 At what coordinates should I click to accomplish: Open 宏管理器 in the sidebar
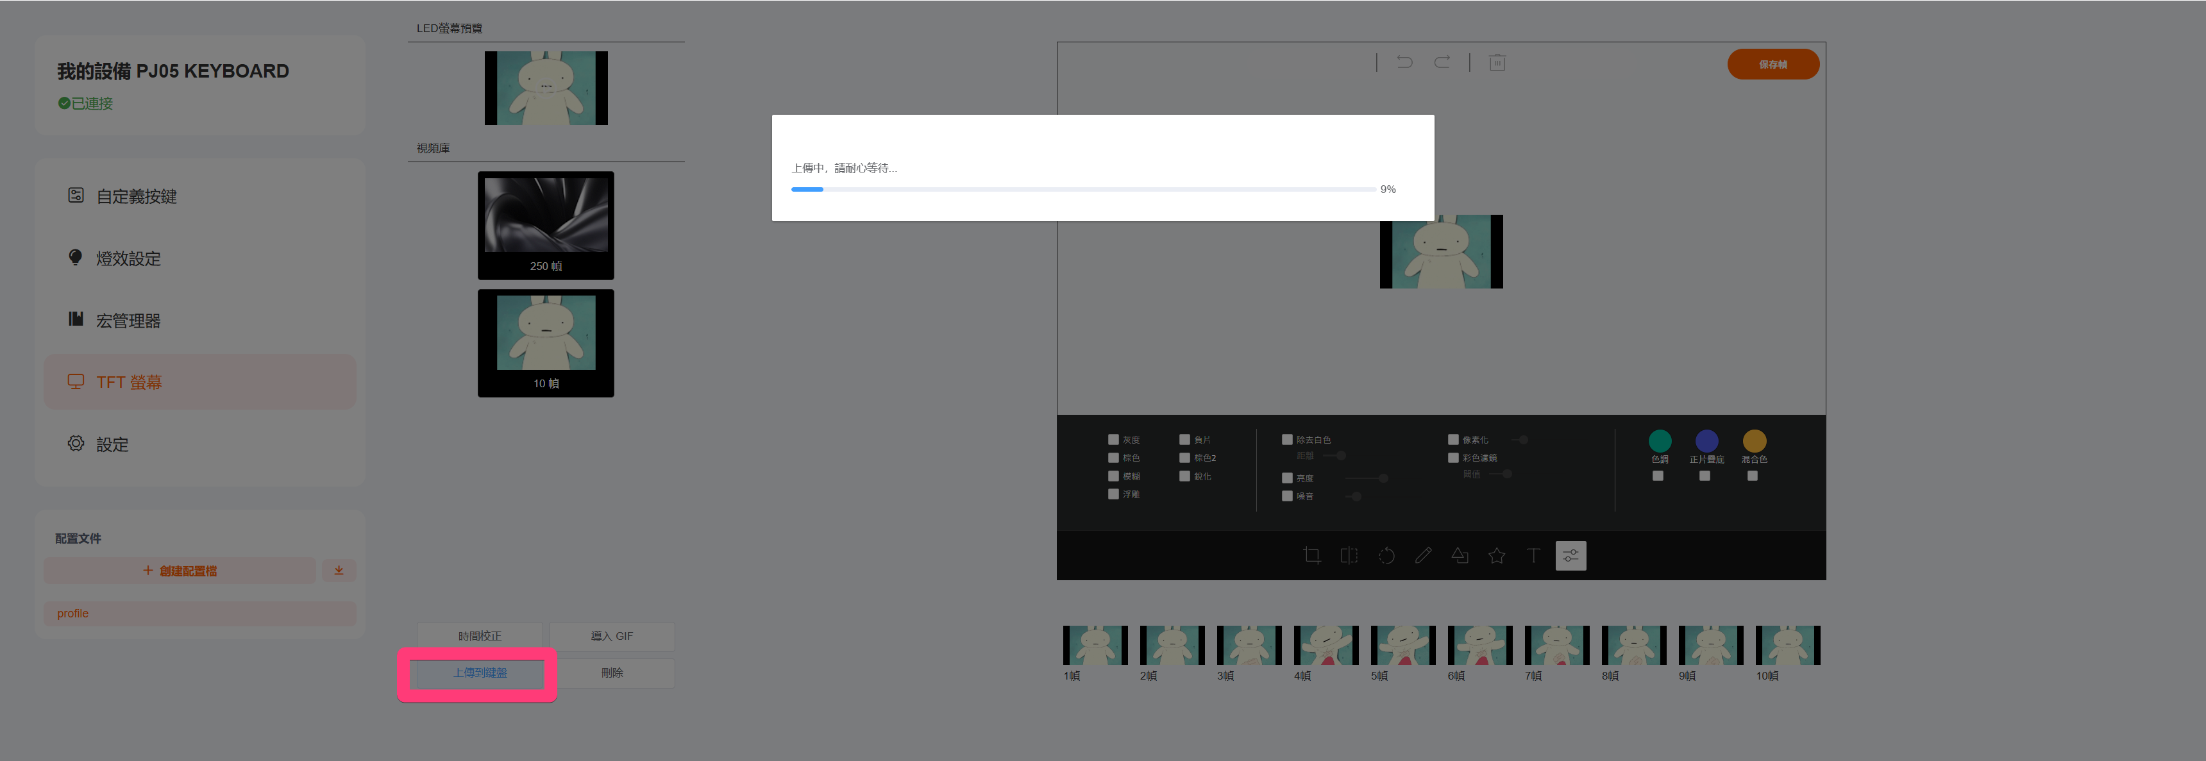click(199, 320)
